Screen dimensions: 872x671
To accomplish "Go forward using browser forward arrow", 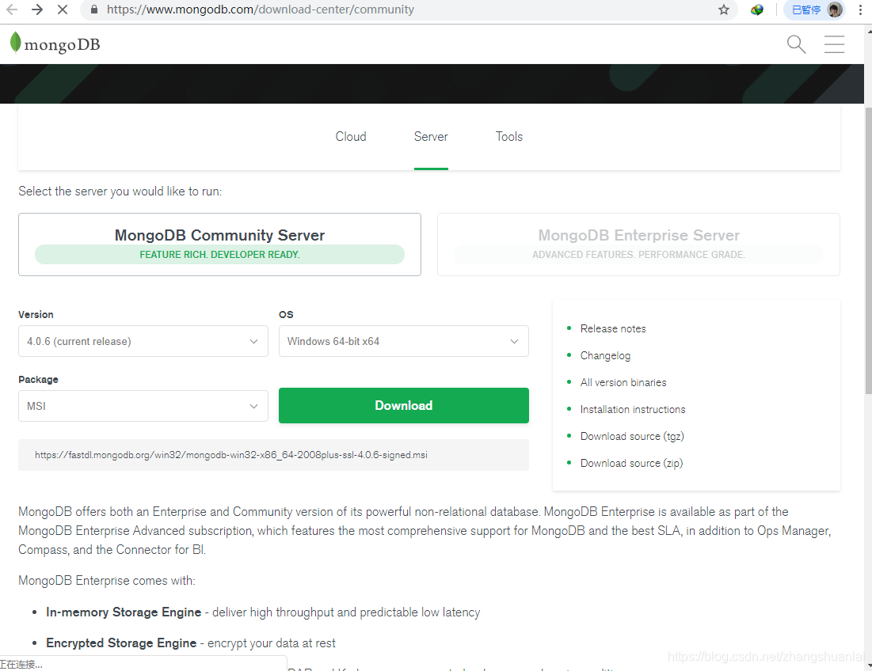I will pos(37,9).
